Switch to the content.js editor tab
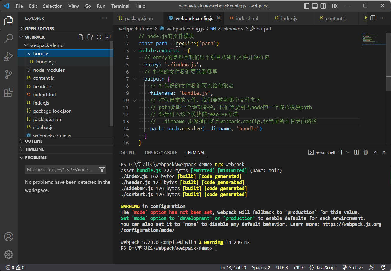Image resolution: width=391 pixels, height=271 pixels. click(x=336, y=18)
